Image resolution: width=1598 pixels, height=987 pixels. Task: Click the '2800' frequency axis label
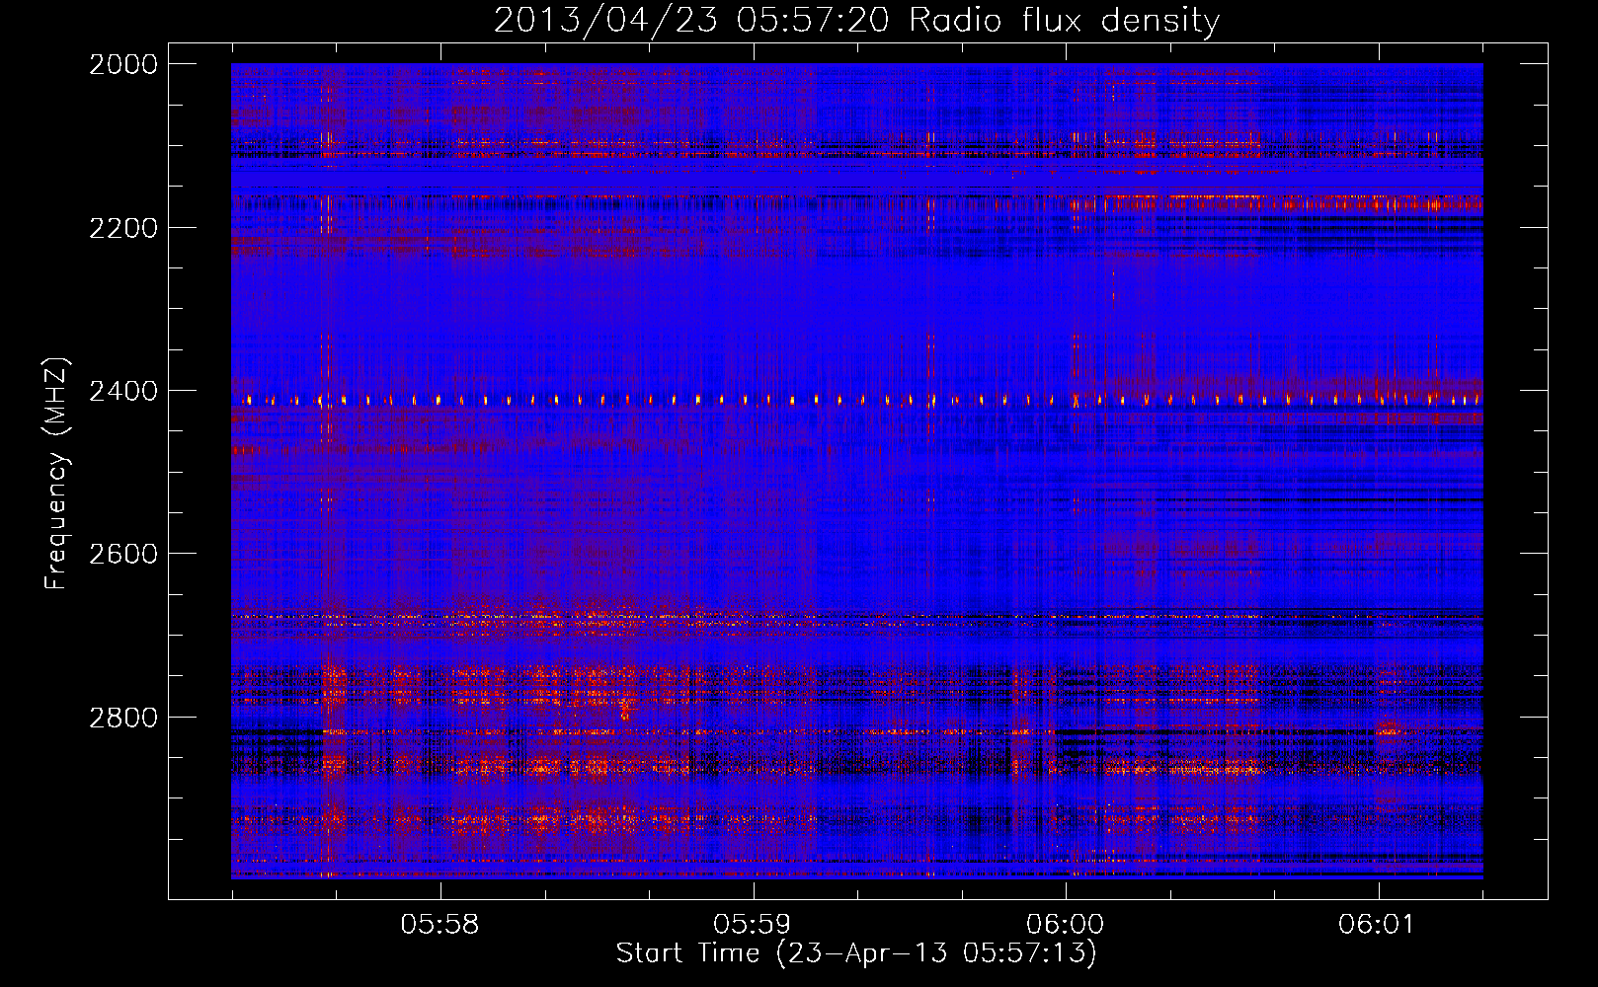click(x=122, y=718)
